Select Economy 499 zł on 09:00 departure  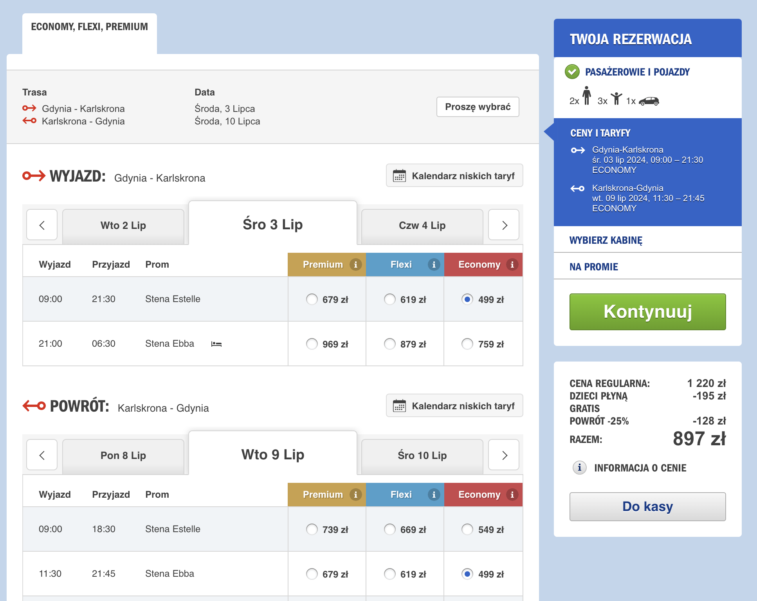467,299
